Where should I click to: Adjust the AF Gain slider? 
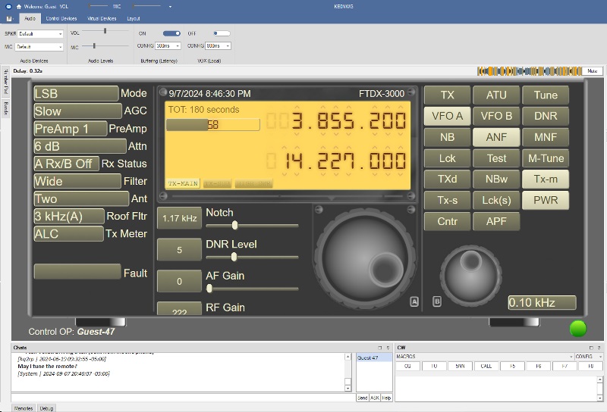(x=209, y=289)
